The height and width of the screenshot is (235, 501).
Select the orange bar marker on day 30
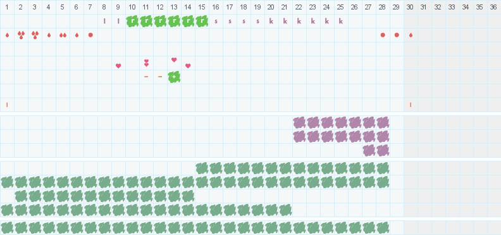411,105
